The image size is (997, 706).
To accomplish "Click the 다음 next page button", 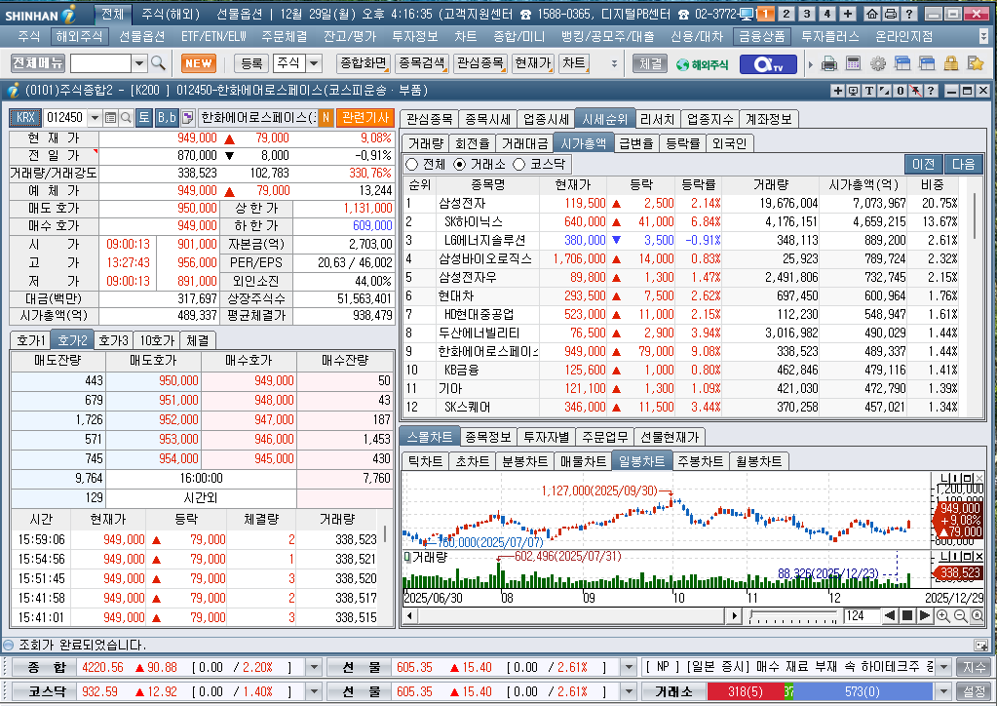I will tap(964, 164).
